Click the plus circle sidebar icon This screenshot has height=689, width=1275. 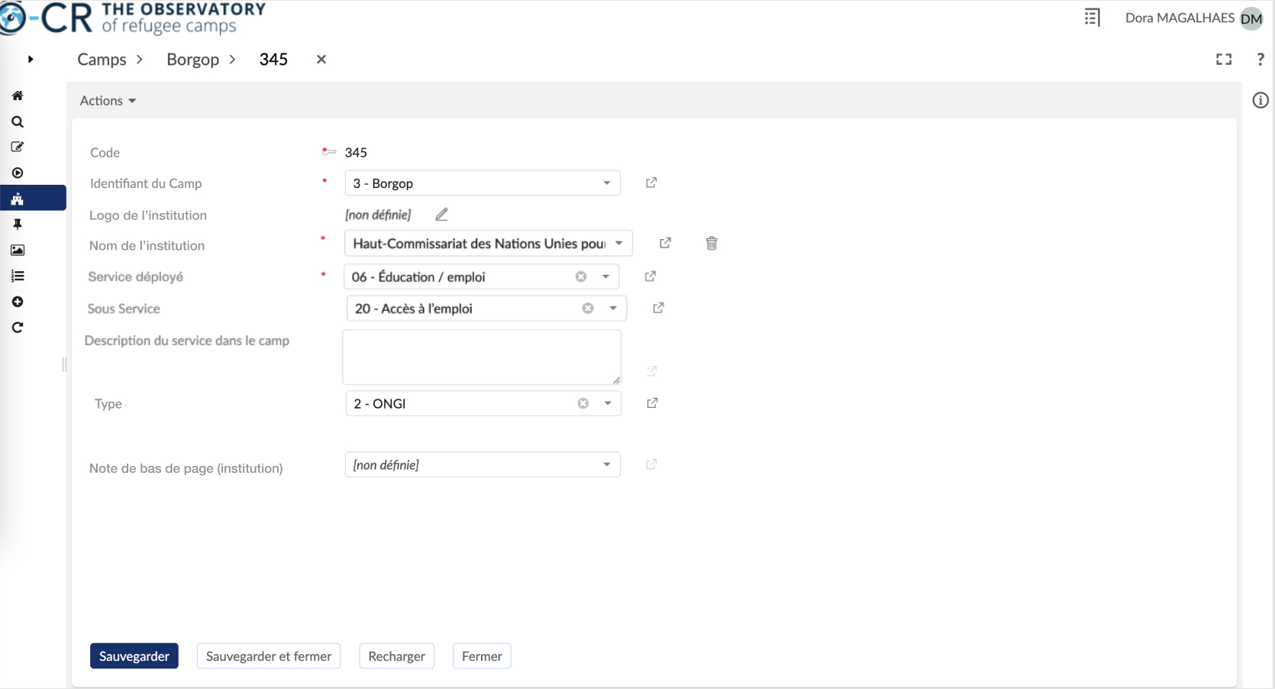[17, 302]
